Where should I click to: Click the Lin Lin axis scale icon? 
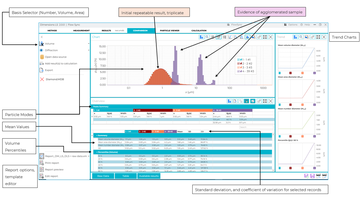pos(213,37)
